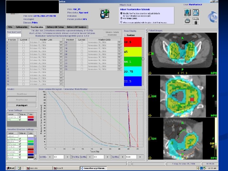Click the Plan Report button

click(22, 105)
